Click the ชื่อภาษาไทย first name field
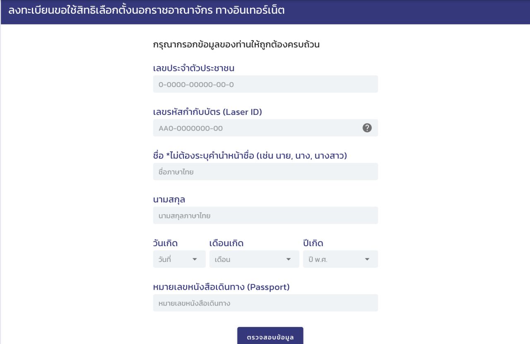This screenshot has width=530, height=344. click(x=265, y=172)
